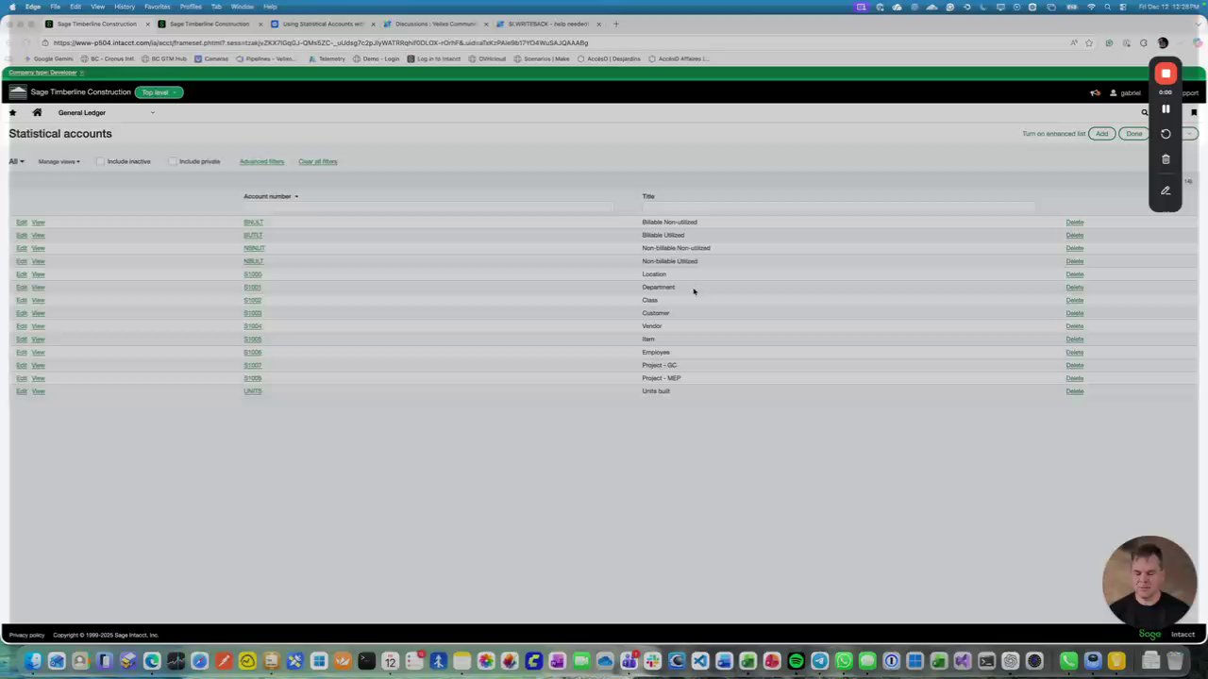
Task: Open the Manage views dropdown
Action: point(59,161)
